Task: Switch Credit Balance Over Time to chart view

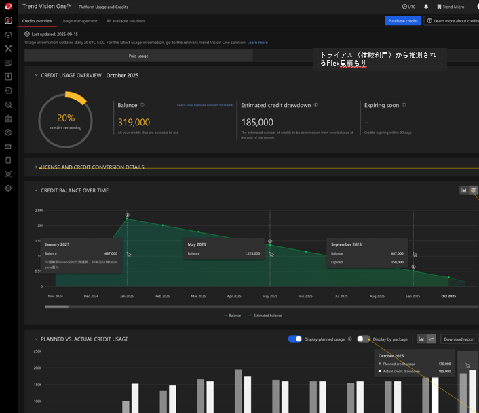Action: coord(464,190)
